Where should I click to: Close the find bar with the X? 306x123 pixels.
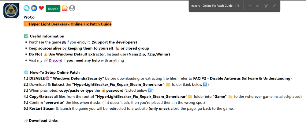pyautogui.click(x=274, y=6)
